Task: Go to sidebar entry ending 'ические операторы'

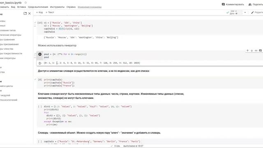Action: pos(11,35)
